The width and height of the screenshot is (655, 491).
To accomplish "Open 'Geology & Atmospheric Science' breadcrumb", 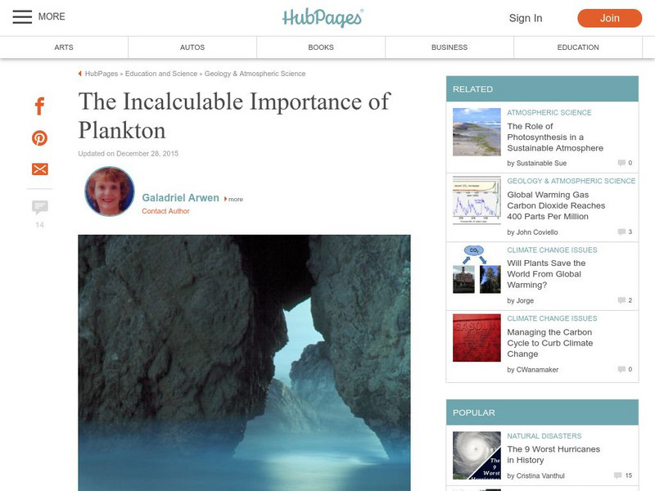I will point(255,74).
